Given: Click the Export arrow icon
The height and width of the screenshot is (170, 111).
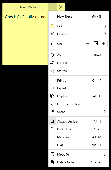Looking at the screenshot, I should (x=52, y=88).
